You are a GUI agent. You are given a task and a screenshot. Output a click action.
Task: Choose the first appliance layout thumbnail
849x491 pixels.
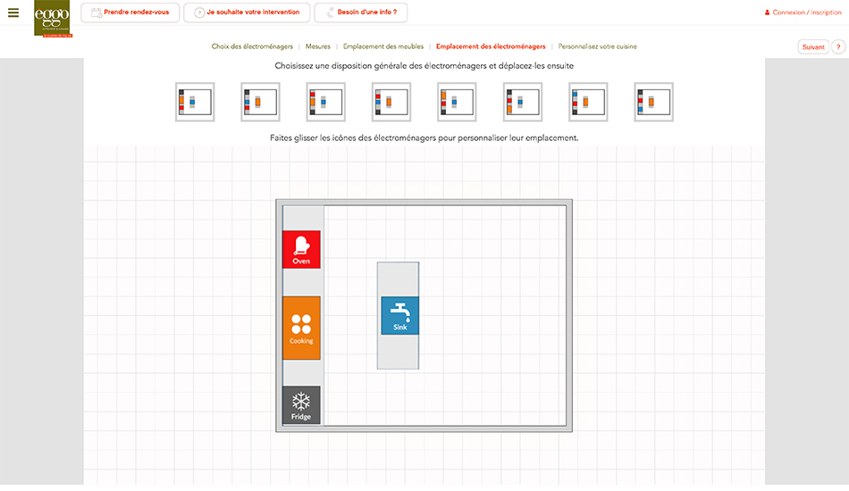tap(195, 102)
